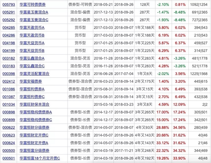
Task: Open 华富旺财保本混合 fund link
Action: click(x=35, y=104)
